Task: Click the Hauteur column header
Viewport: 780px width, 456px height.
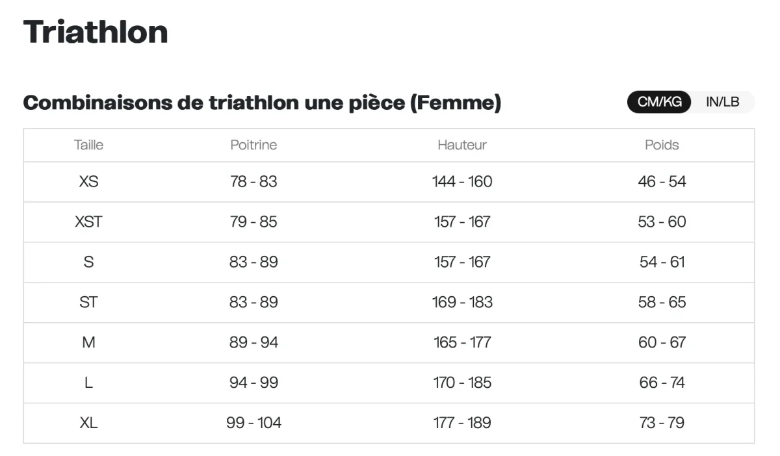Action: (x=462, y=145)
